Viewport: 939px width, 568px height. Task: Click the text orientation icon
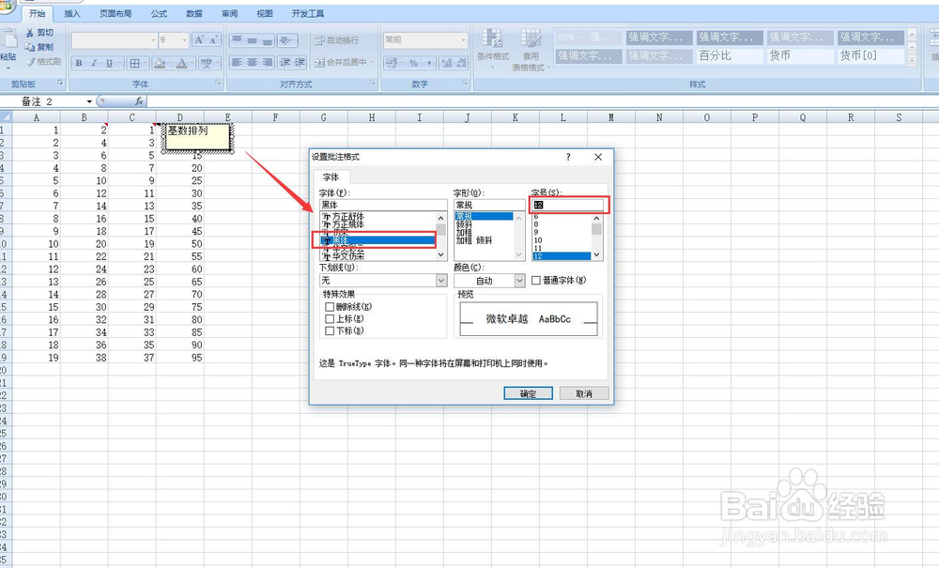click(x=286, y=40)
